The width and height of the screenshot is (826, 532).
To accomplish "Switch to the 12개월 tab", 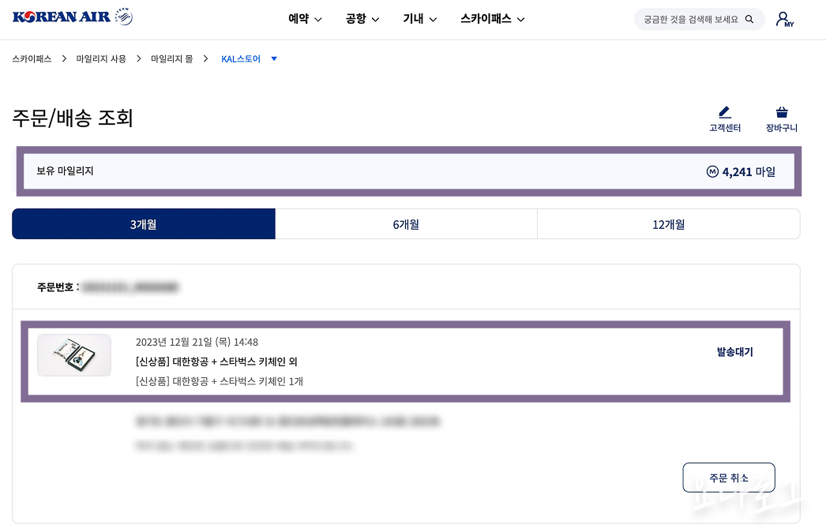I will 668,223.
